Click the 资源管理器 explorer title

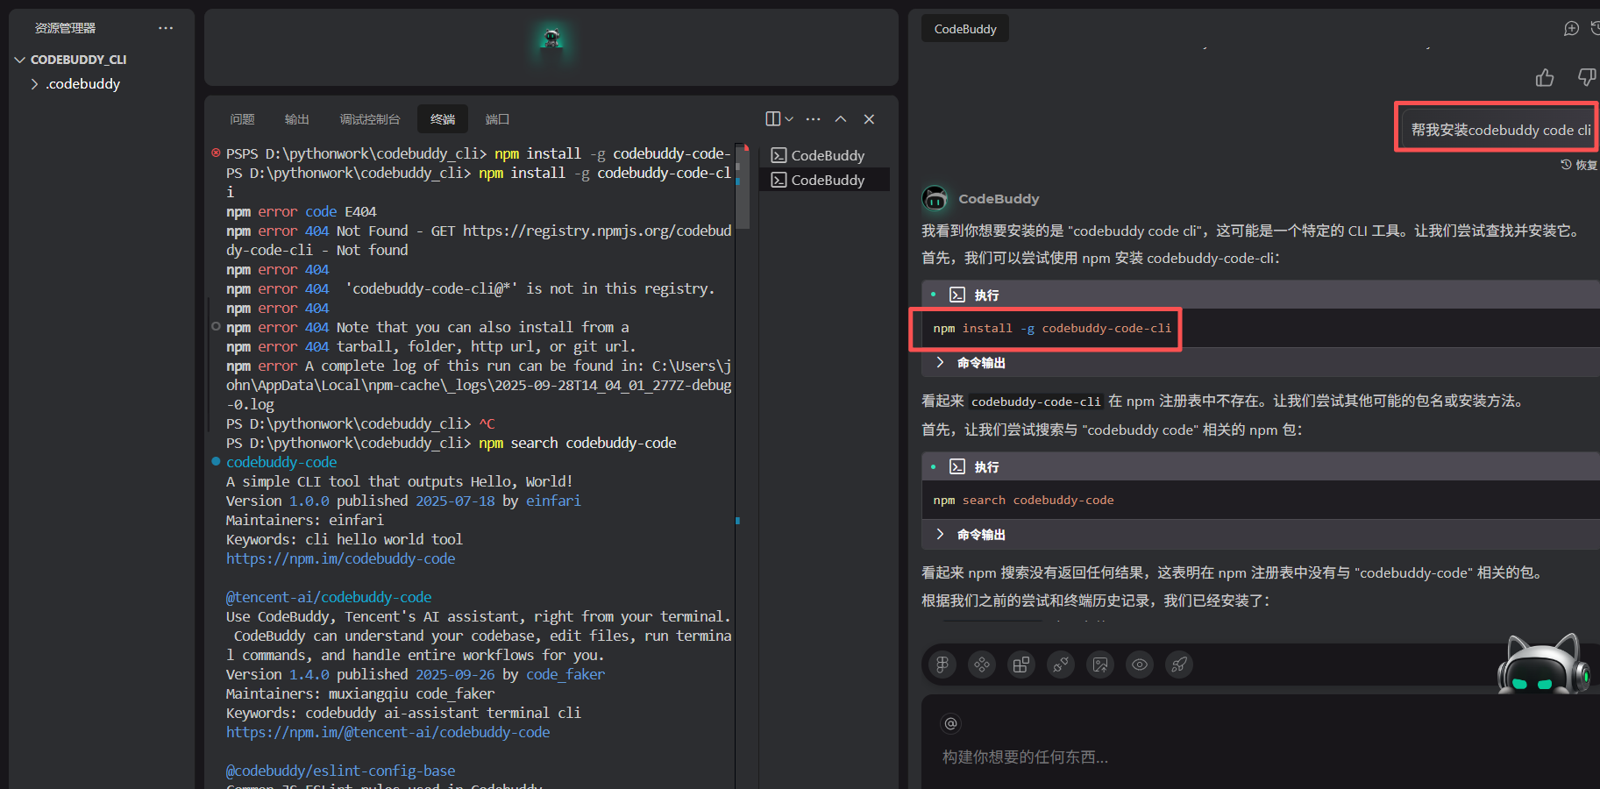(65, 28)
